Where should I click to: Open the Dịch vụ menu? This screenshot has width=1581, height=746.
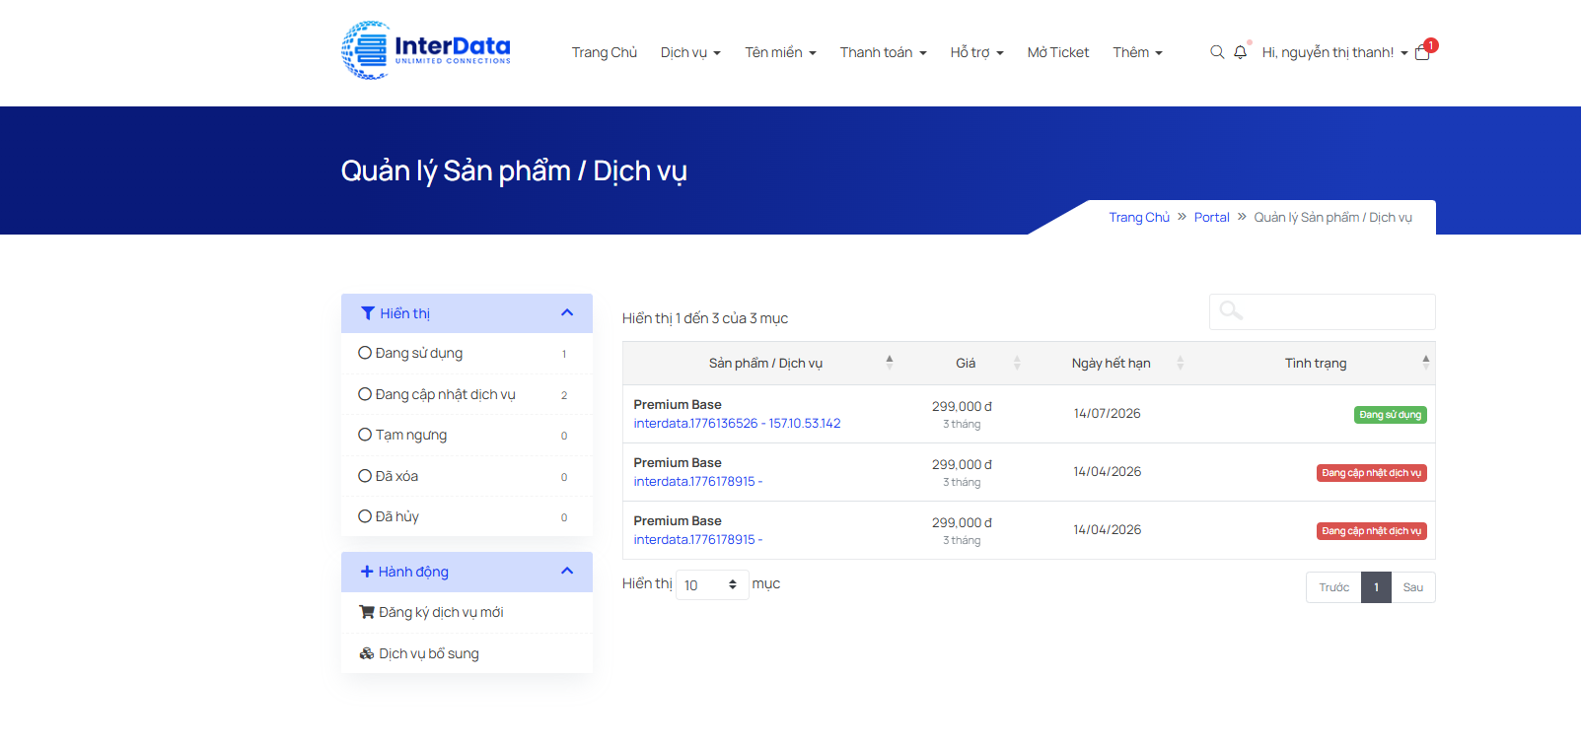click(x=689, y=52)
